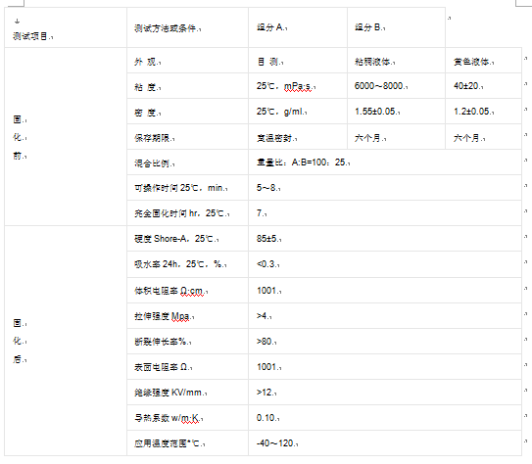The image size is (532, 464).
Task: Select the 组分 B header cell
Action: [x=396, y=27]
